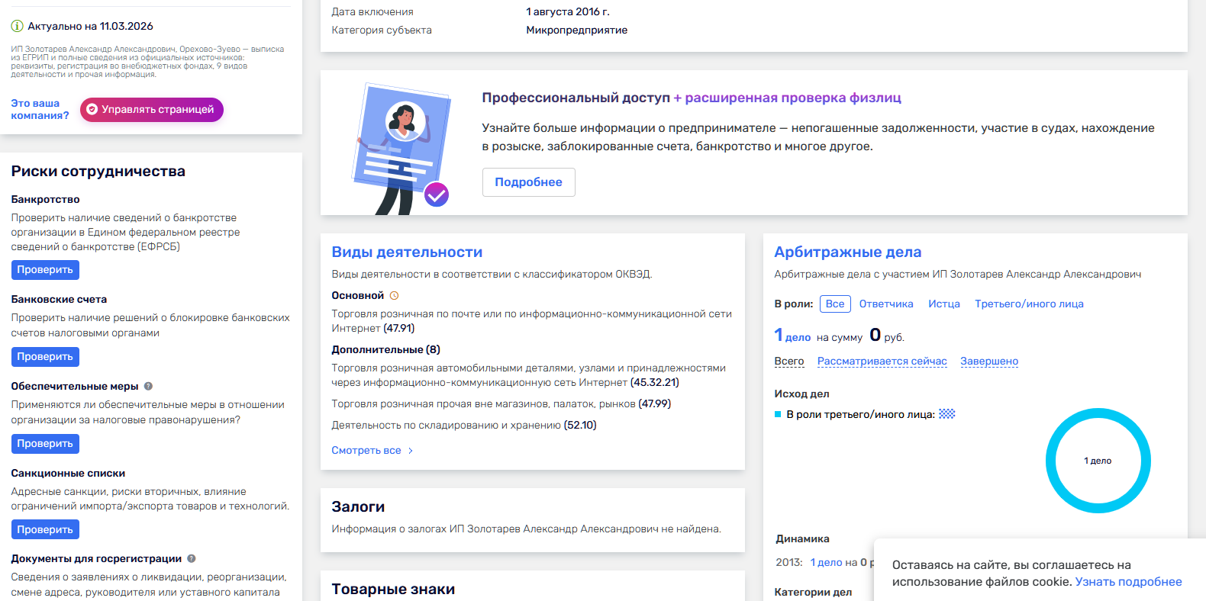1206x601 pixels.
Task: Click the chevron arrow after Смотреть все
Action: 411,451
